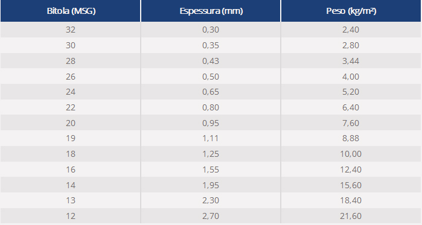Click the espessura value 1,25
The height and width of the screenshot is (225, 422).
[211, 154]
